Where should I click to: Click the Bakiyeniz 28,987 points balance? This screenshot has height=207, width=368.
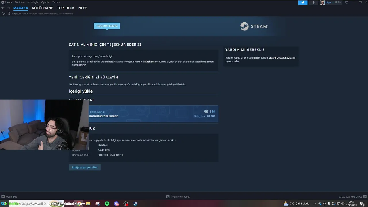tap(205, 116)
